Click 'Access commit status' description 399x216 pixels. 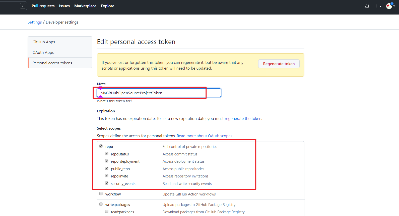coord(180,154)
